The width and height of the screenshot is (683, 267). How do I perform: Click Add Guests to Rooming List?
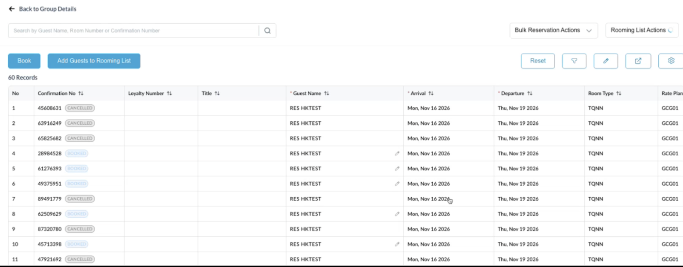click(94, 61)
